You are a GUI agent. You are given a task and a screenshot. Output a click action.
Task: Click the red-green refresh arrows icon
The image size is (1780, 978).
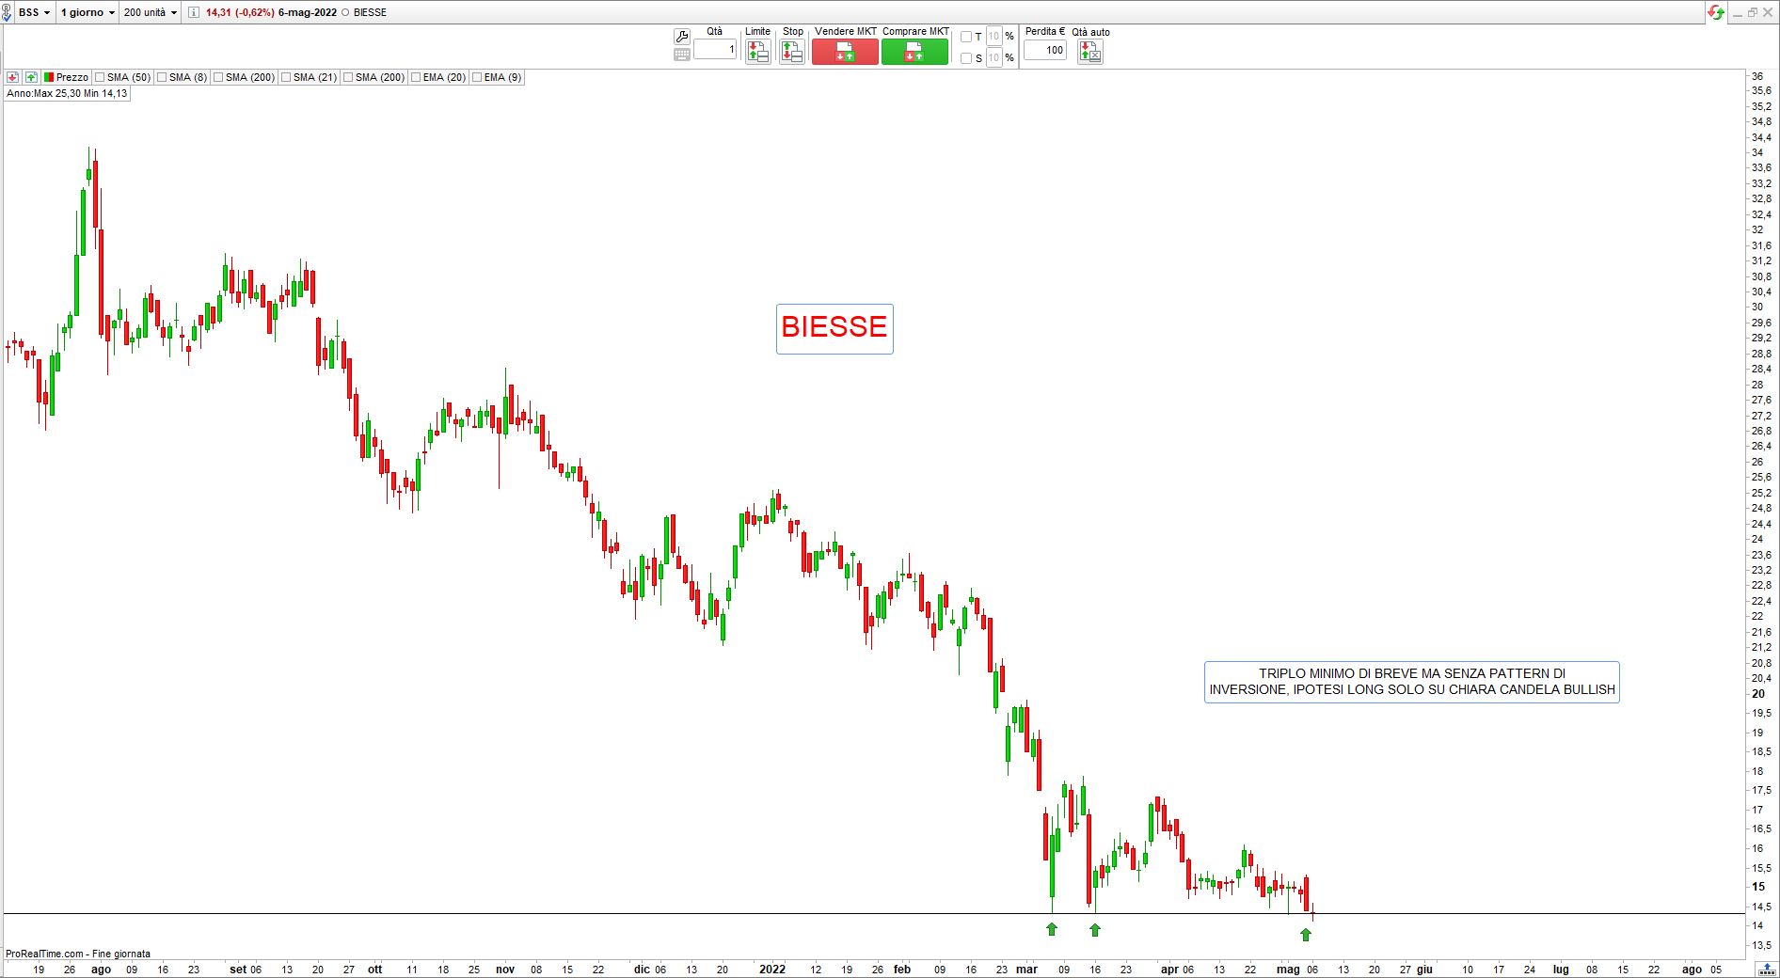tap(1716, 12)
